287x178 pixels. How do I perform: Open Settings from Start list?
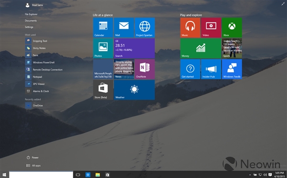click(x=29, y=27)
